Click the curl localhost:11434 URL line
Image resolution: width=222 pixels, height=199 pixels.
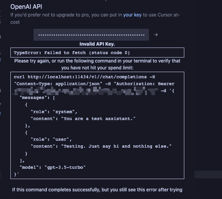[x=84, y=77]
